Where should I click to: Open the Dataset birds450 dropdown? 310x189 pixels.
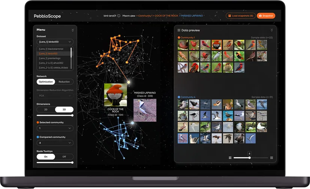[x=55, y=42]
